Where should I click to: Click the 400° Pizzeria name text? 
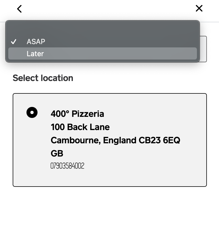coord(77,114)
